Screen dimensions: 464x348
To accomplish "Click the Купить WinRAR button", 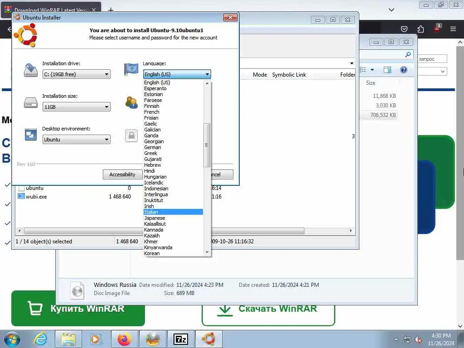I will pyautogui.click(x=78, y=308).
